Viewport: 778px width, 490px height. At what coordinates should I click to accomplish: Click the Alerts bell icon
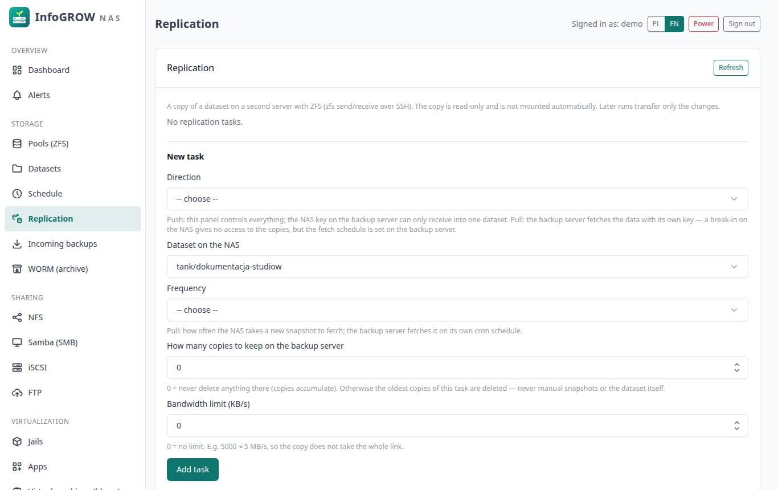(17, 95)
